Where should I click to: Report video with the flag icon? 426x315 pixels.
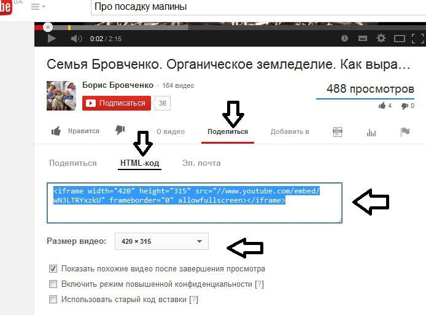[x=405, y=132]
